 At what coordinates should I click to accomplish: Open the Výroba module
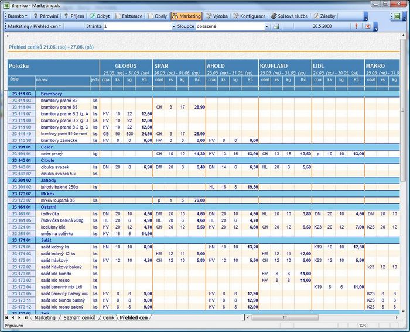[217, 16]
